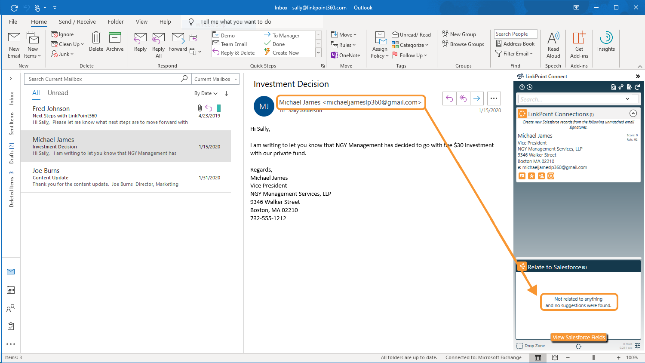Click the Search Current Mailbox field
This screenshot has width=645, height=363.
point(107,79)
